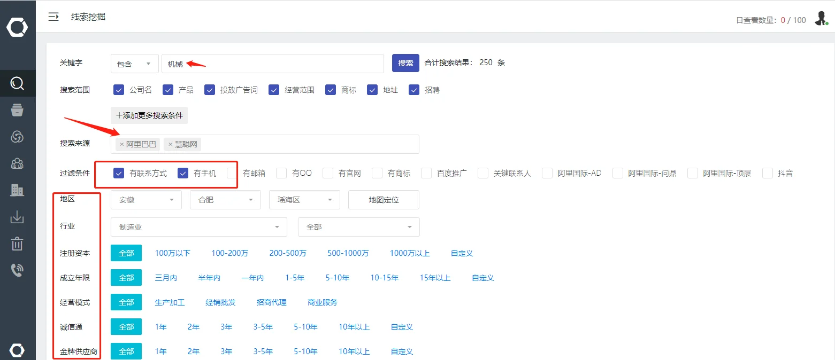Select 5-10年 for 金牌供应商
The image size is (835, 360).
(305, 351)
